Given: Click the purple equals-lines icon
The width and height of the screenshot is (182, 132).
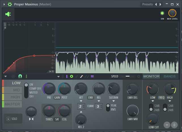Looking at the screenshot, I should (x=92, y=76).
